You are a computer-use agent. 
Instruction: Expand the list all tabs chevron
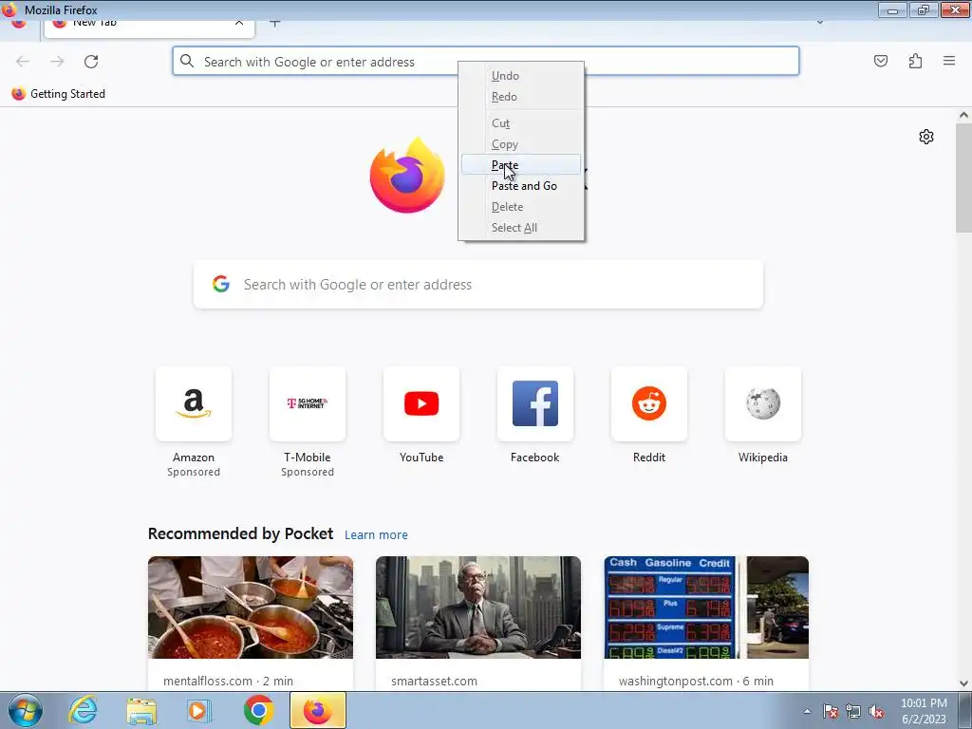pos(819,23)
